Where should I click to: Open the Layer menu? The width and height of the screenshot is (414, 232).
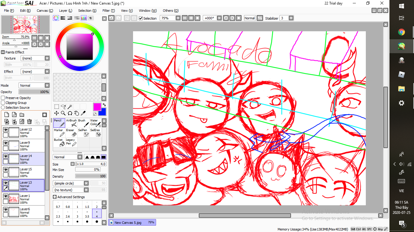pos(65,11)
